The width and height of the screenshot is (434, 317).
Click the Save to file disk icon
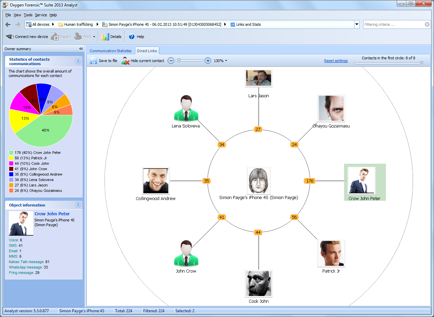[94, 61]
